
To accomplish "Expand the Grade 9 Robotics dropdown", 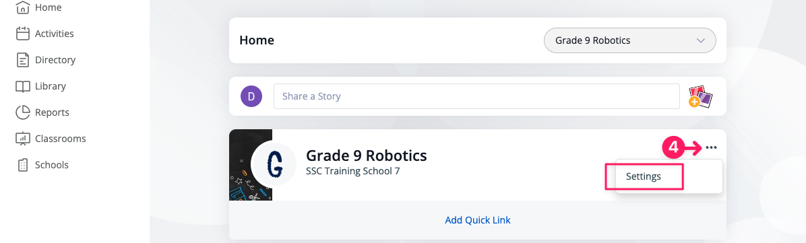I will [x=629, y=40].
